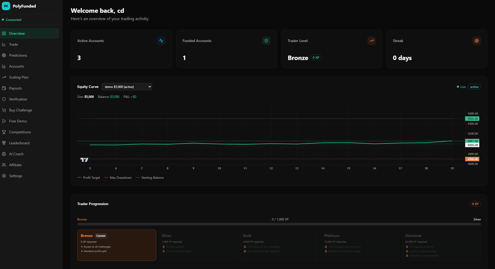Screen dimensions: 495x269
Task: Switch to the Overview tab
Action: pos(17,33)
